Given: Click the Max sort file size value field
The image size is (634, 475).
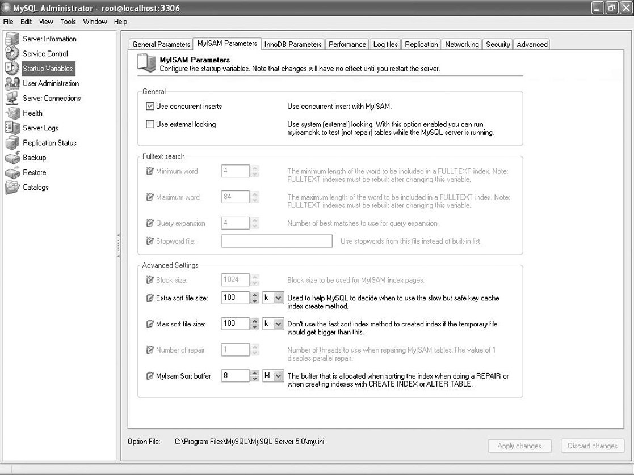Looking at the screenshot, I should [x=236, y=324].
